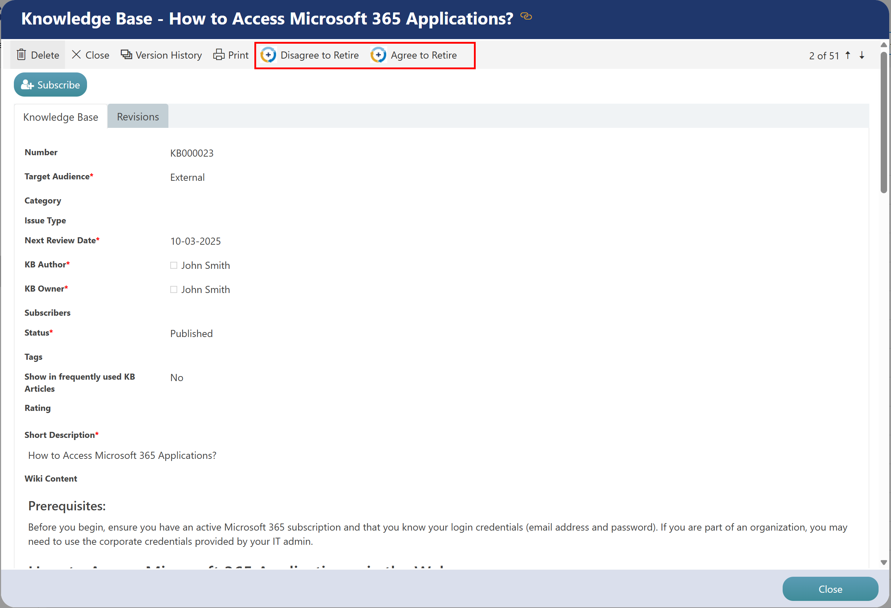The image size is (891, 608).
Task: Click Agree to Retire action
Action: [x=414, y=55]
